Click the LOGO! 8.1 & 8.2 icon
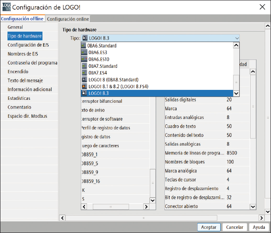Image resolution: width=271 pixels, height=233 pixels. [x=84, y=87]
